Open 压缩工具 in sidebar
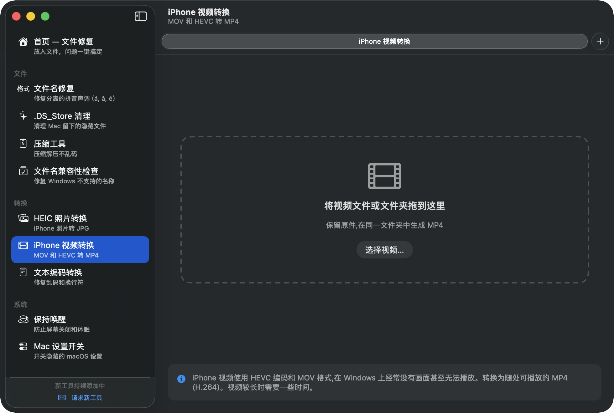Viewport: 614px width, 413px height. pyautogui.click(x=80, y=148)
